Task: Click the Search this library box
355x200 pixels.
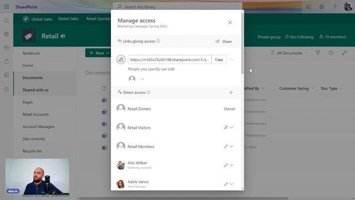Action: 177,7
